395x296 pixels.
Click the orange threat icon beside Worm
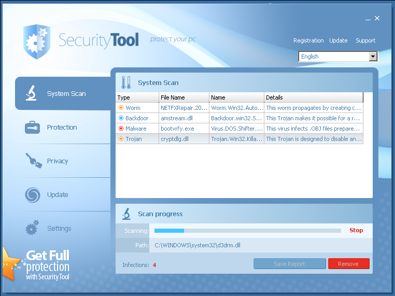[x=121, y=108]
